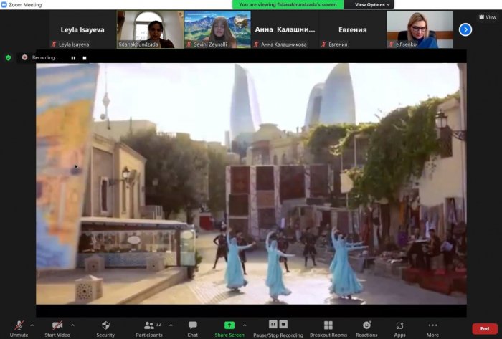Viewport: 502px width, 339px height.
Task: Open the Security shield options
Action: click(105, 329)
